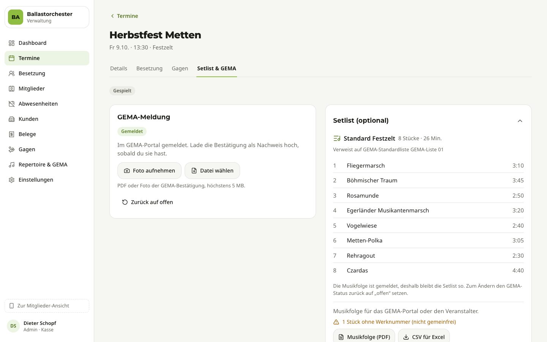Select Böhmischer Traum in the setlist
The height and width of the screenshot is (342, 547).
pos(428,180)
